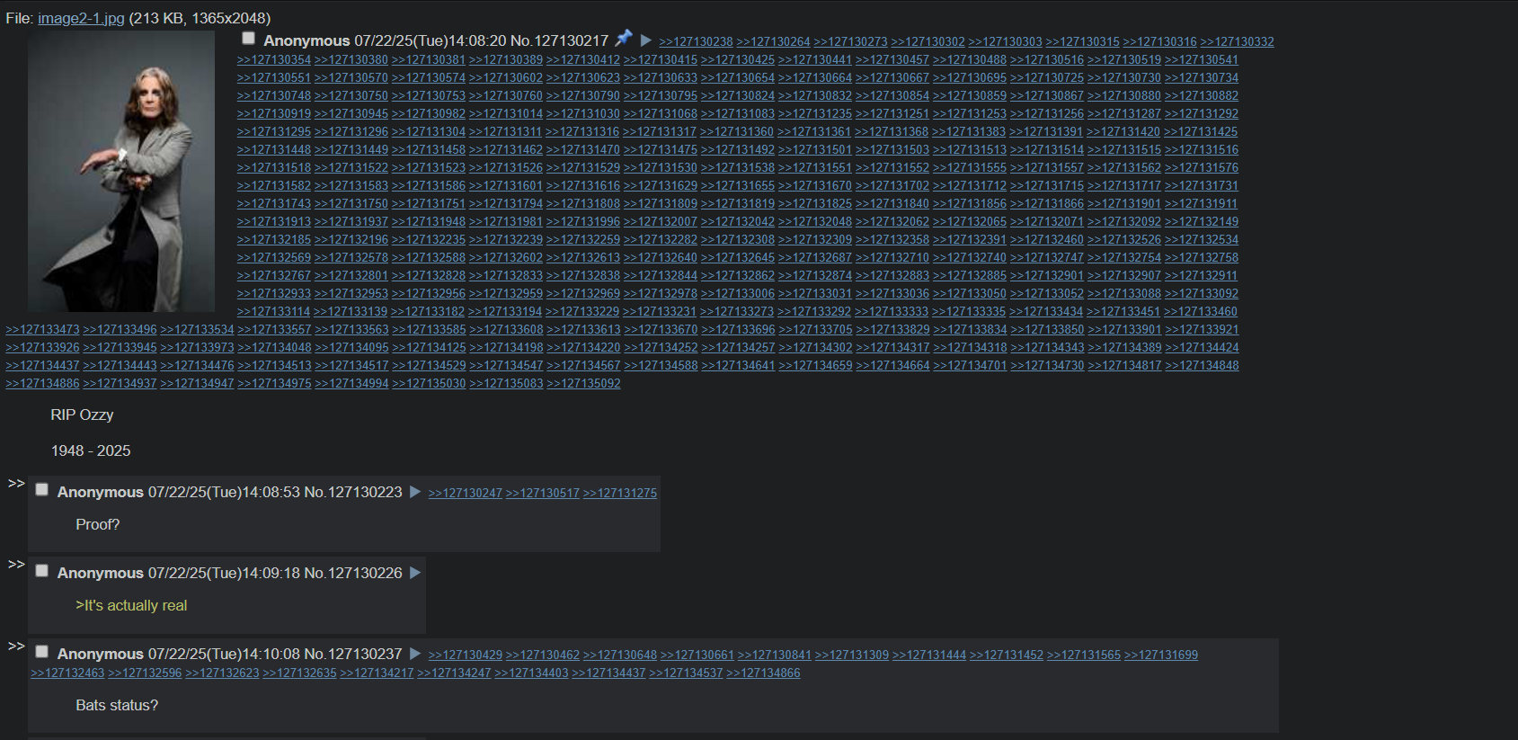
Task: Follow the backlink >>127132149
Action: pyautogui.click(x=1202, y=222)
